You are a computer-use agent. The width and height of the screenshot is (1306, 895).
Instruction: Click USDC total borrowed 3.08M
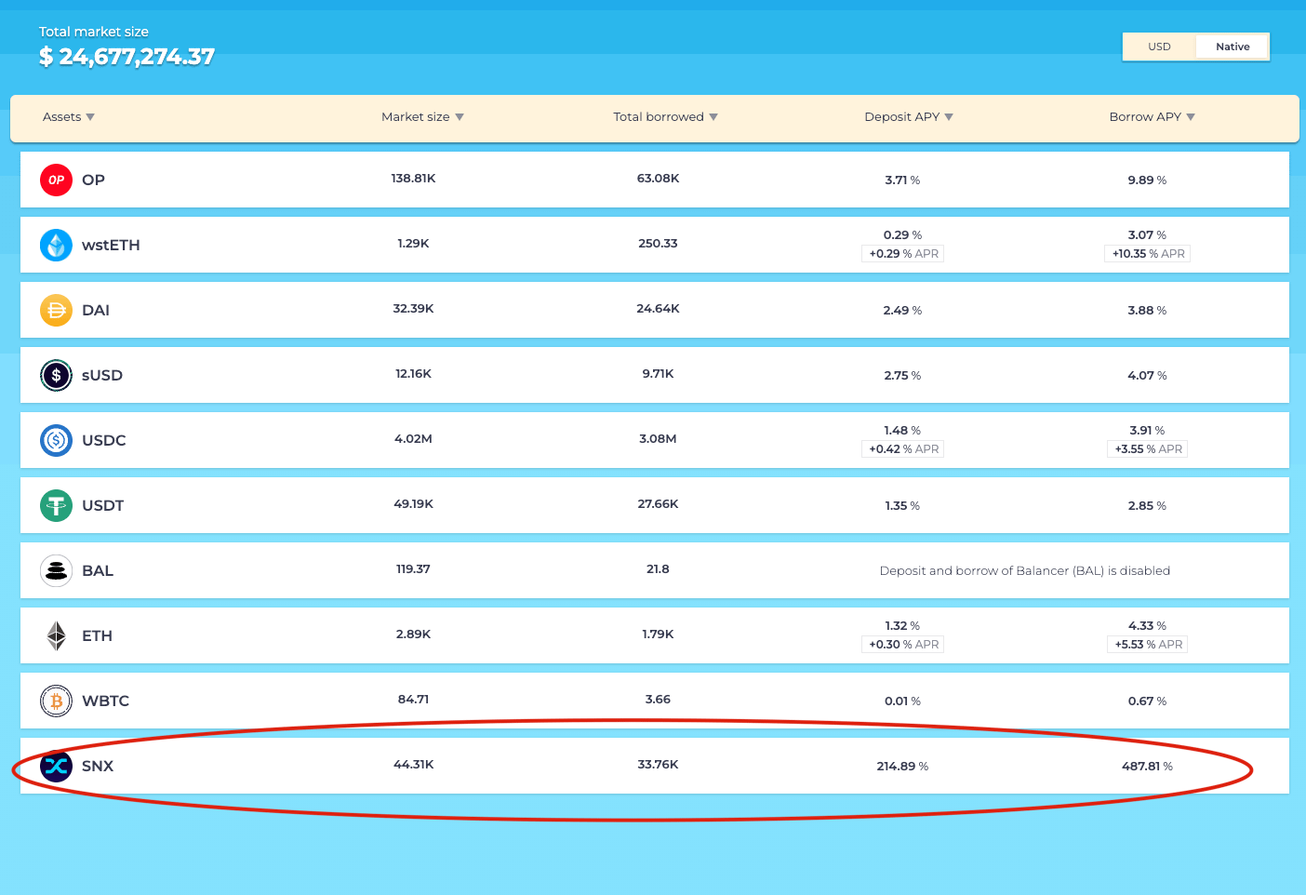pos(658,438)
